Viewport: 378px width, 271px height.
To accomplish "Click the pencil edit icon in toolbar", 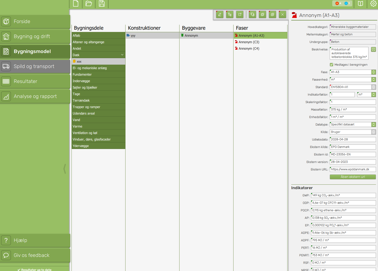I will 219,14.
